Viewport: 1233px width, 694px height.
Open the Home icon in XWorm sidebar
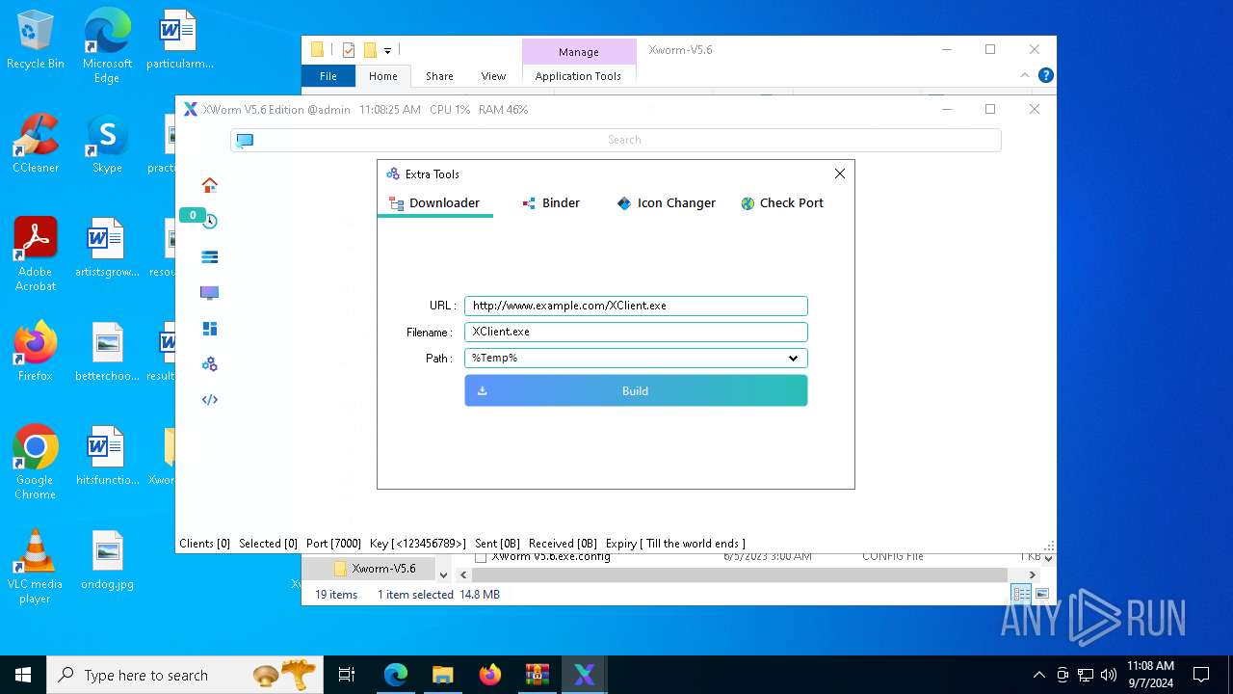pos(209,185)
